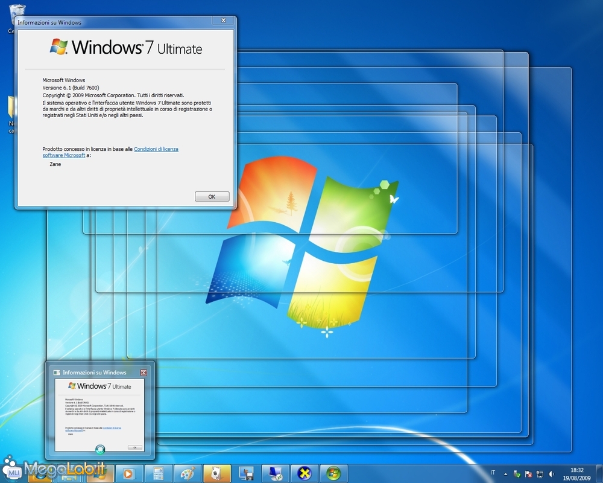This screenshot has height=483, width=603.
Task: Click OK in Informazioni su Windows dialog
Action: [212, 196]
